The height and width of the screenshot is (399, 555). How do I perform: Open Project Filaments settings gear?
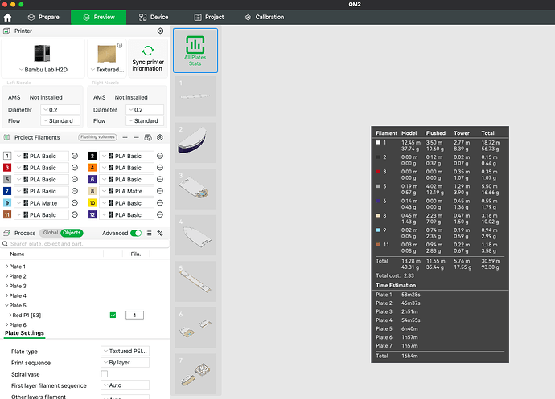click(160, 137)
